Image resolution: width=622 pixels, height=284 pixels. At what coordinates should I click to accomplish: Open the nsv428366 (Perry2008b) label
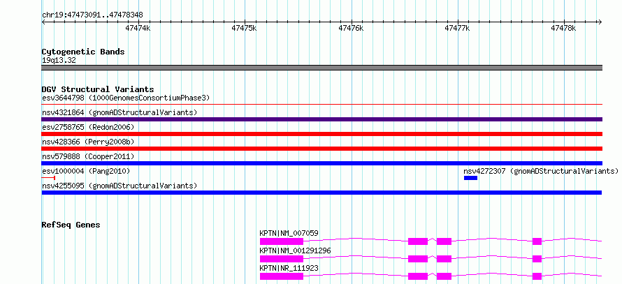point(89,142)
